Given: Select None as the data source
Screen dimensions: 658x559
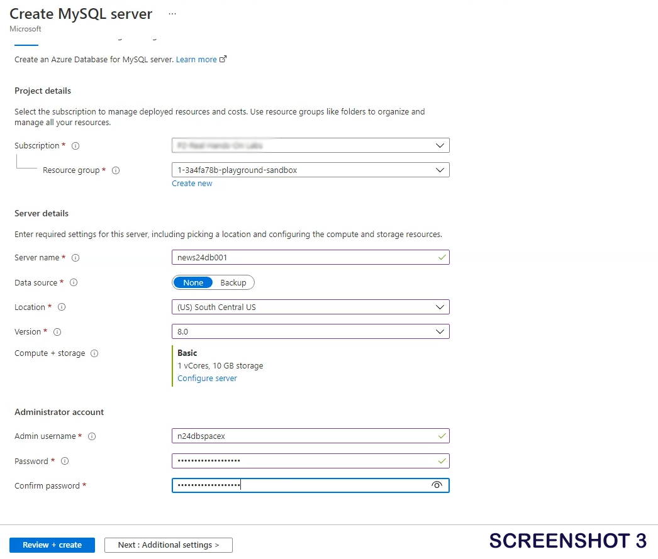Looking at the screenshot, I should [x=193, y=283].
